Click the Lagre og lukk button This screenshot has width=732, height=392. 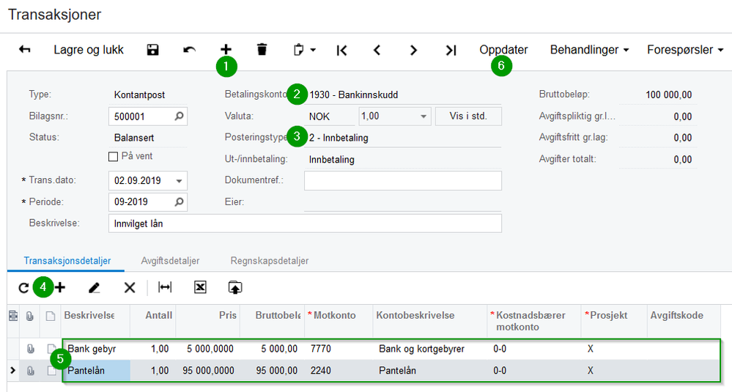(x=89, y=50)
